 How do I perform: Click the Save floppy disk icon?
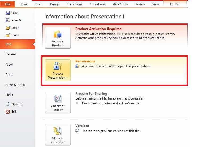[8, 13]
